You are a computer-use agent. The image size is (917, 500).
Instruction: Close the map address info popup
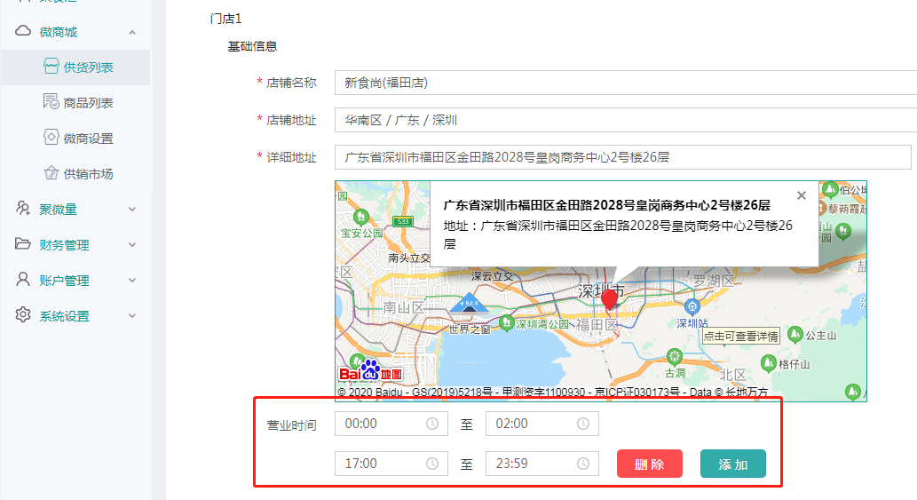click(x=802, y=195)
